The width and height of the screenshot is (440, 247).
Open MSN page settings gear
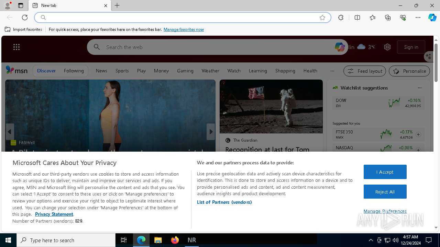click(x=387, y=47)
